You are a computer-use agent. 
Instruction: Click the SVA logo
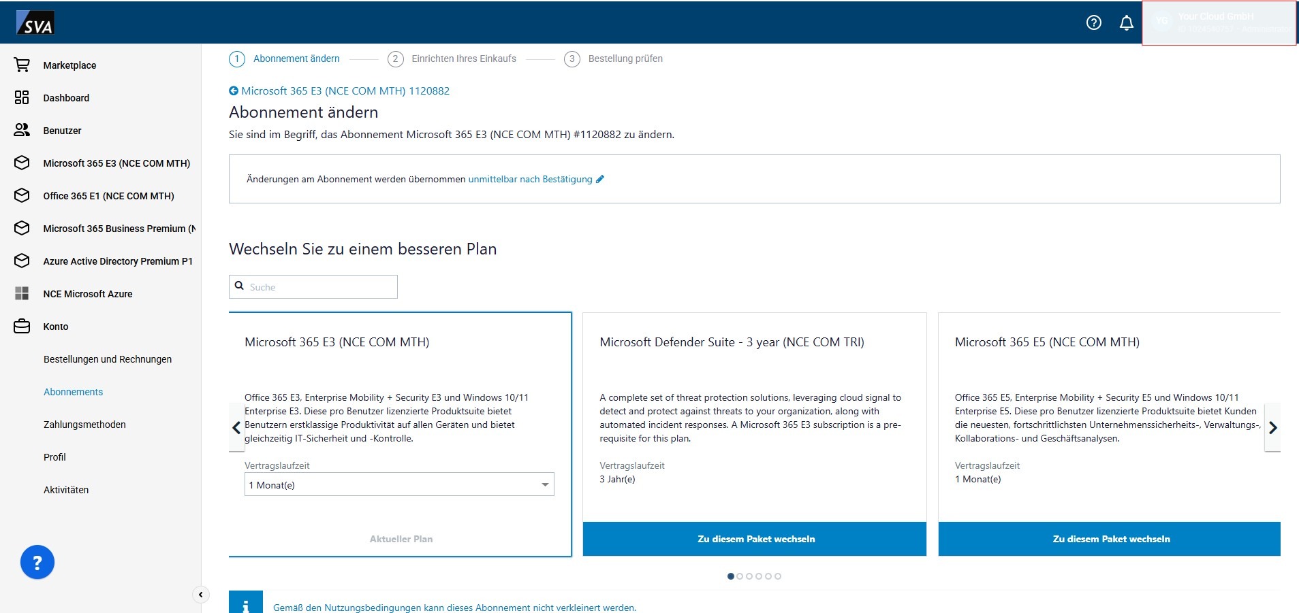tap(35, 22)
